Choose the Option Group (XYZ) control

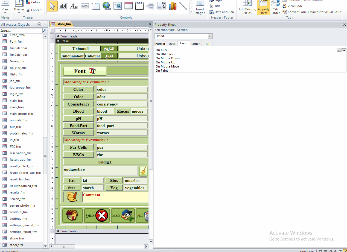point(139,6)
